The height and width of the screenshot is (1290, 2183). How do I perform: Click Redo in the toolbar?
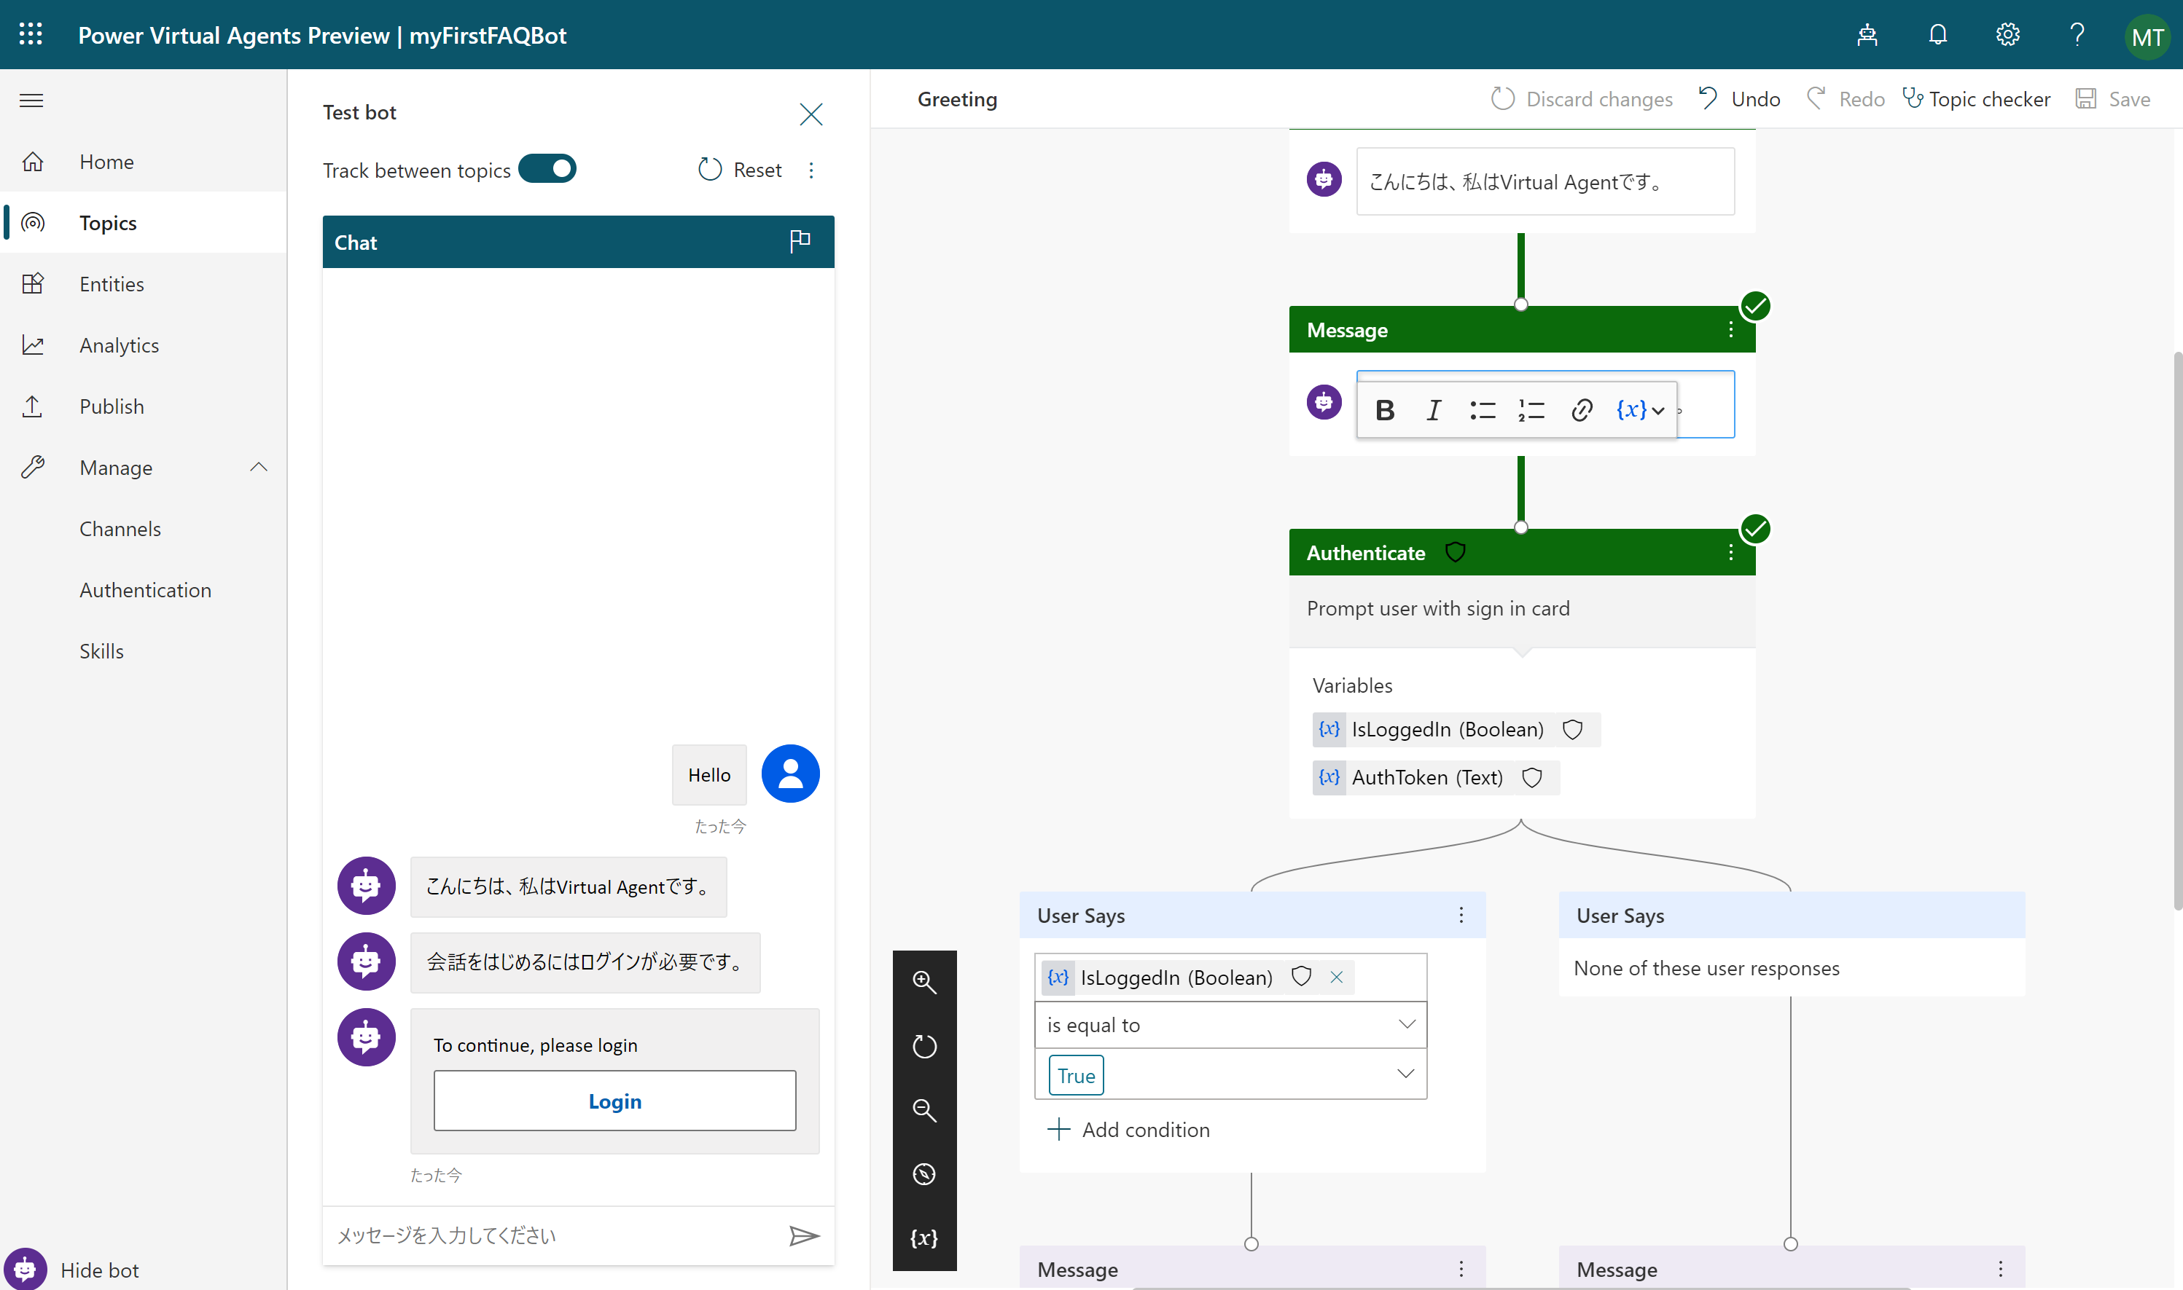pos(1846,99)
